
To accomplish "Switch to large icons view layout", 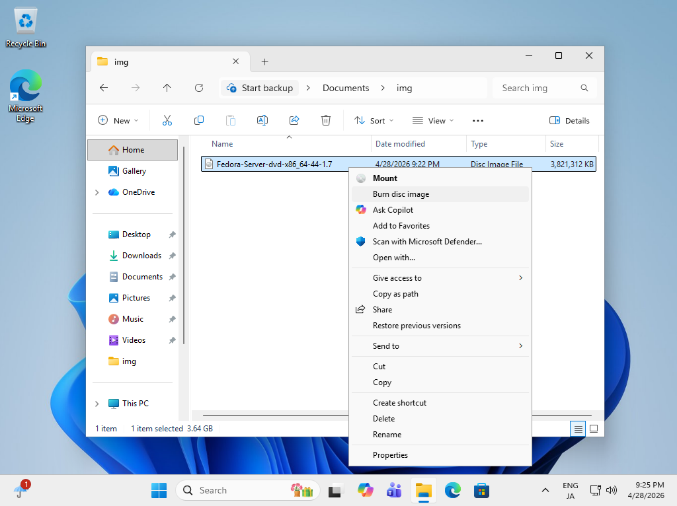I will (x=594, y=429).
